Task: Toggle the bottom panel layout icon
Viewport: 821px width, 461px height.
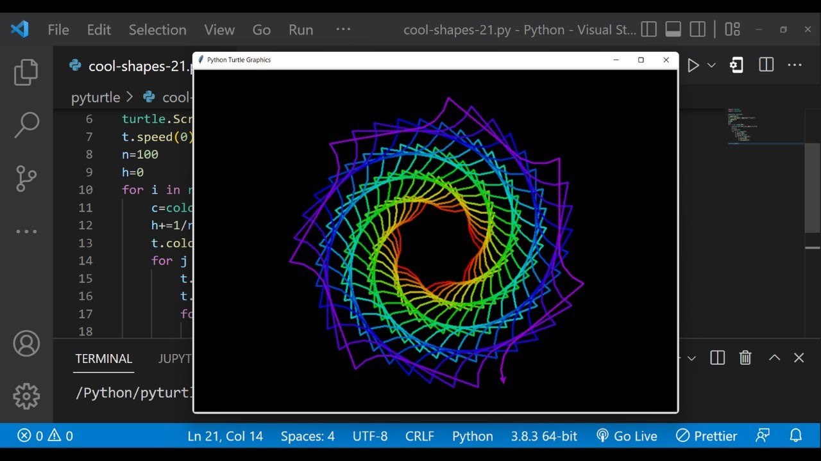Action: pos(673,29)
